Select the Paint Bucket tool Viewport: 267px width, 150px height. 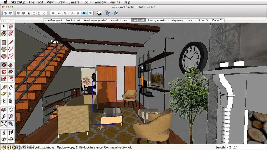click(x=4, y=33)
